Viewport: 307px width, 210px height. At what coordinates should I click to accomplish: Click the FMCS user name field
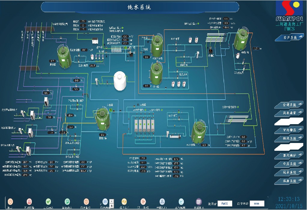(x=225, y=204)
